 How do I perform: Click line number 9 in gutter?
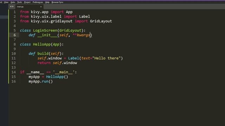coord(15,49)
